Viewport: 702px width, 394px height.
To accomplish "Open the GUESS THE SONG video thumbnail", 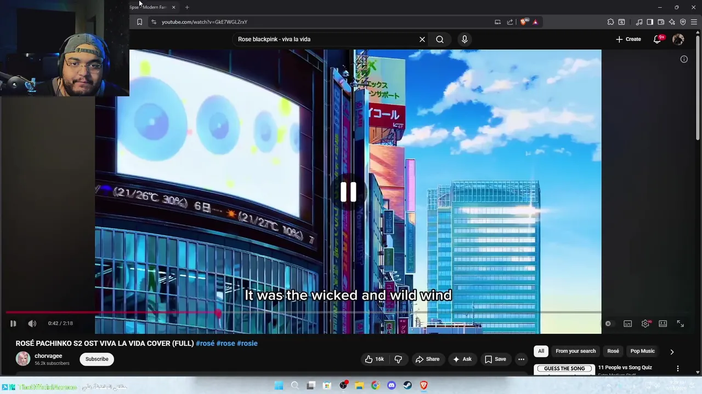I will [x=564, y=369].
